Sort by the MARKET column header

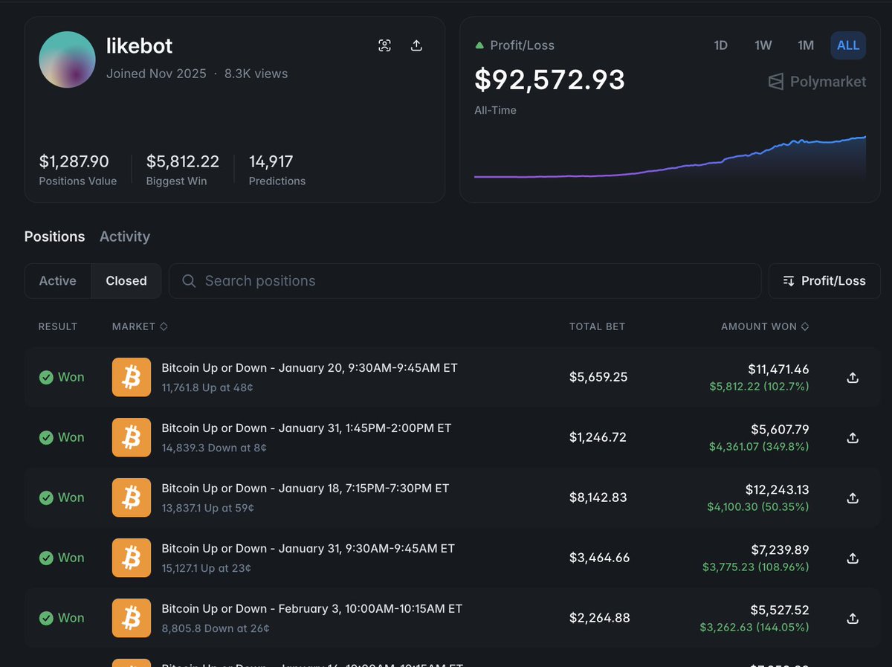click(x=140, y=326)
